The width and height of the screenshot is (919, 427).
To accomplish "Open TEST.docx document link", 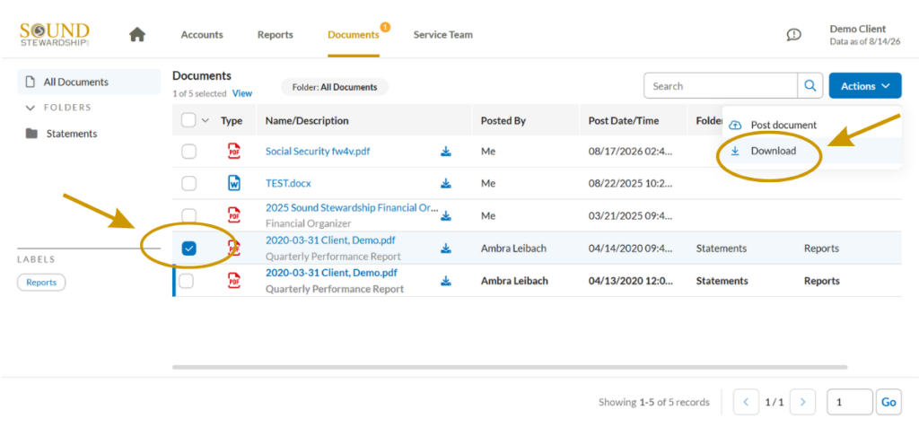I will (x=288, y=183).
